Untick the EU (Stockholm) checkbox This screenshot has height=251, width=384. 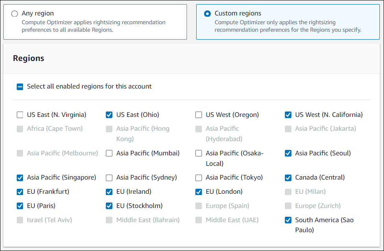(x=109, y=206)
